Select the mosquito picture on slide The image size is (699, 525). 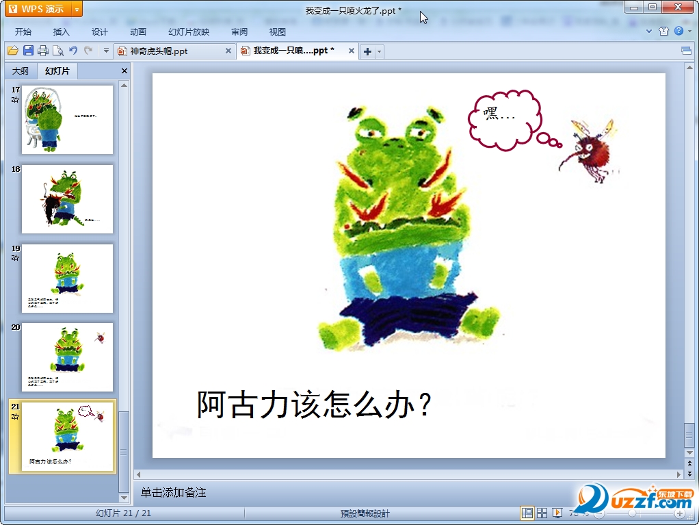click(x=590, y=150)
